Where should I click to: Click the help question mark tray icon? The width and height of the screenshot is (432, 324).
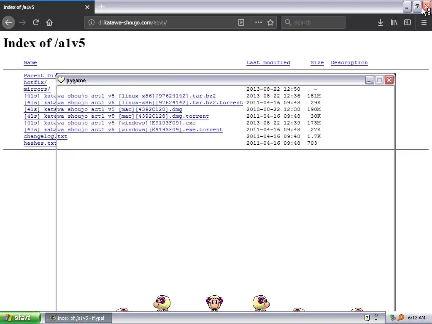367,318
